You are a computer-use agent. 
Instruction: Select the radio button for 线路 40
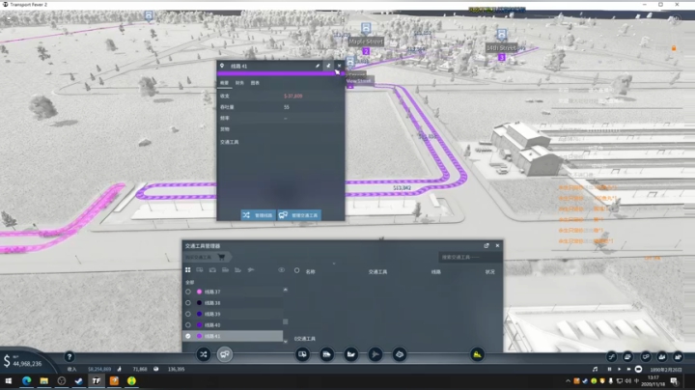[x=188, y=325]
